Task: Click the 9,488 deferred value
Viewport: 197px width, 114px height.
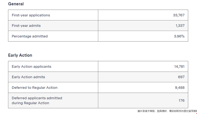Action: coord(180,87)
